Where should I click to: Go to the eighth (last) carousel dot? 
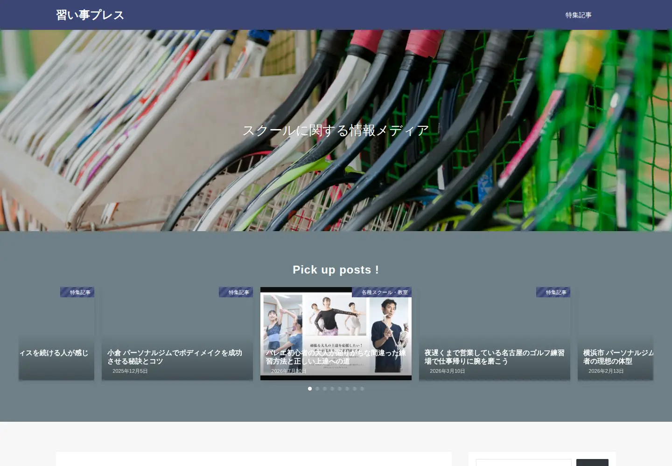pos(362,389)
